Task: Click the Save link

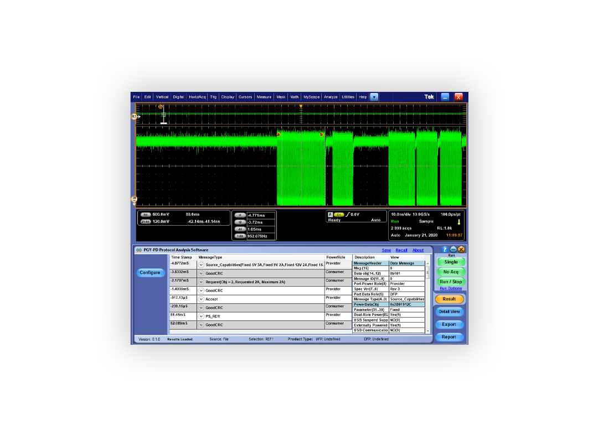Action: [x=386, y=251]
